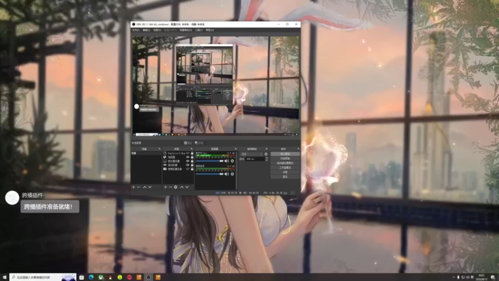Open the View menu in OBS

coord(157,30)
